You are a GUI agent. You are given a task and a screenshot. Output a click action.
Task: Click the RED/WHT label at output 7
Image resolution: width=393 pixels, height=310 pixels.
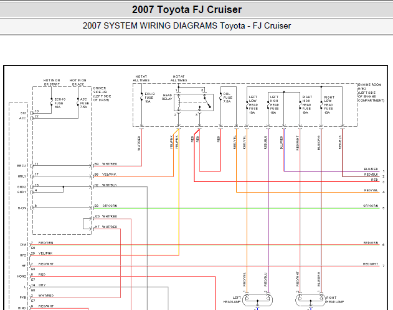371,264
